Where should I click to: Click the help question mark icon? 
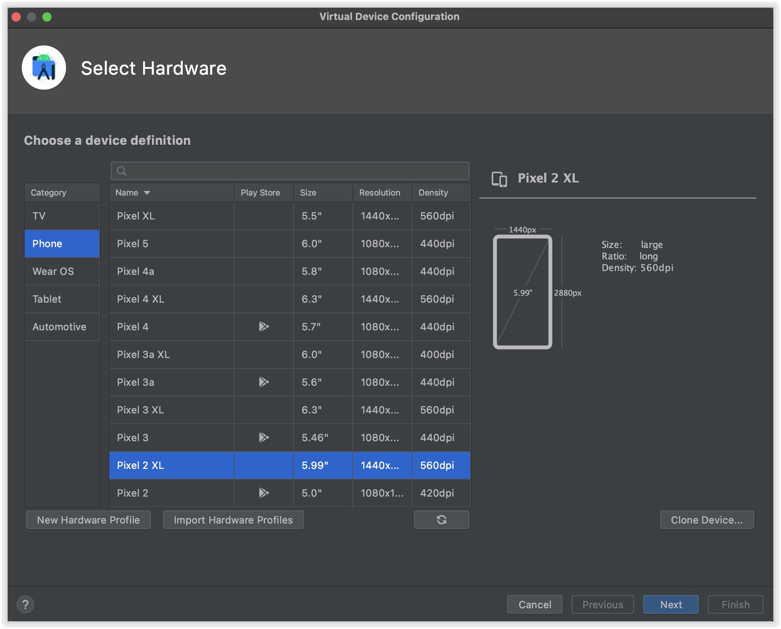point(25,604)
